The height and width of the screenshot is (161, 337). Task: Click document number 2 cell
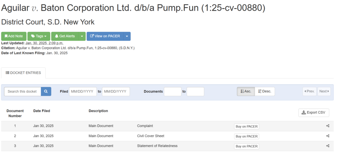[15, 136]
